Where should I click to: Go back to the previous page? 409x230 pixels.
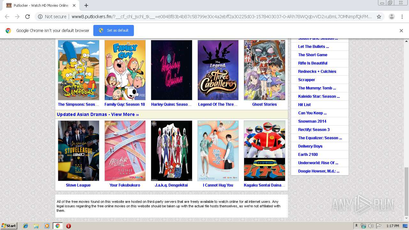7,17
